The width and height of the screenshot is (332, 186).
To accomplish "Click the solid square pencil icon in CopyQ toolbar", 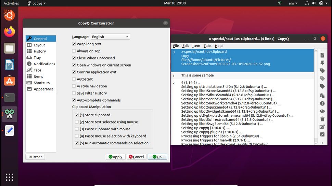I will [322, 134].
